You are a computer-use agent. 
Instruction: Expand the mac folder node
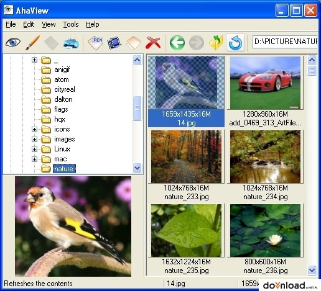pos(34,159)
